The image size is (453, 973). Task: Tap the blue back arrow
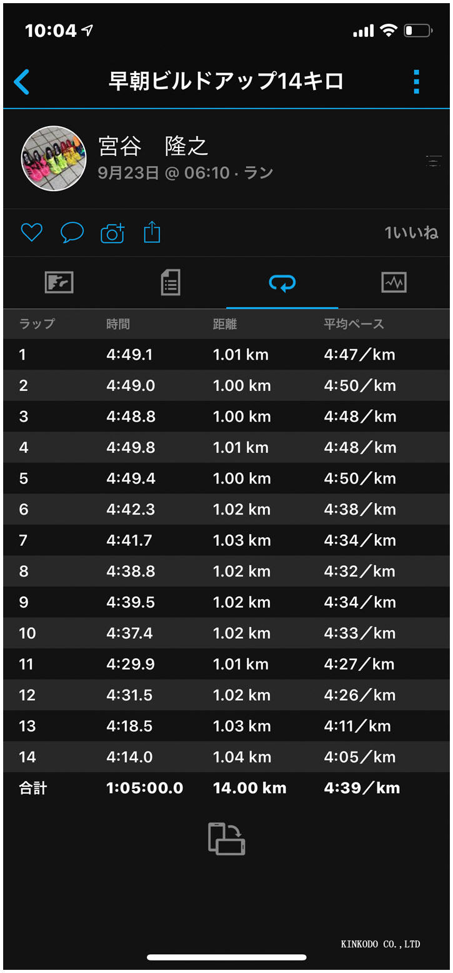22,82
